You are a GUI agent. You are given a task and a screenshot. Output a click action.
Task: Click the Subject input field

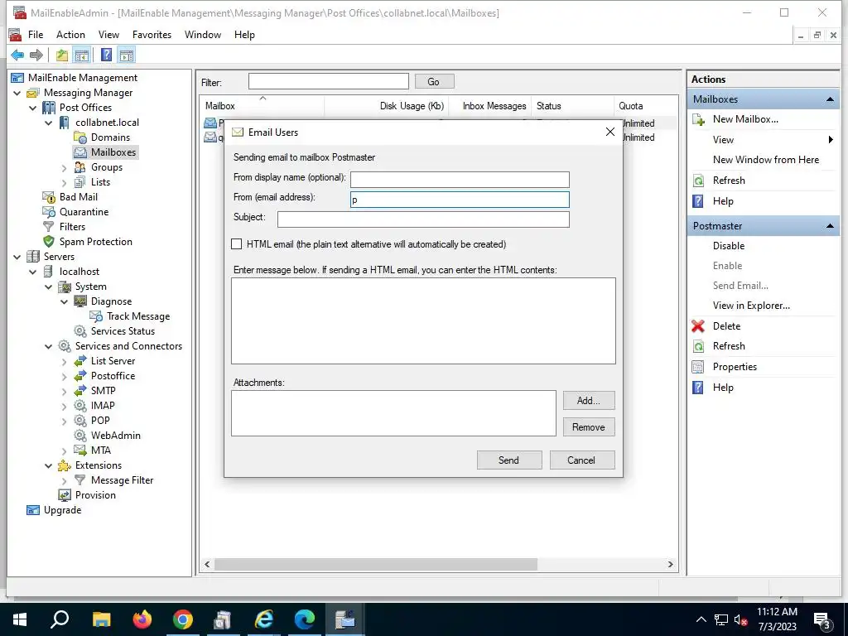[423, 219]
